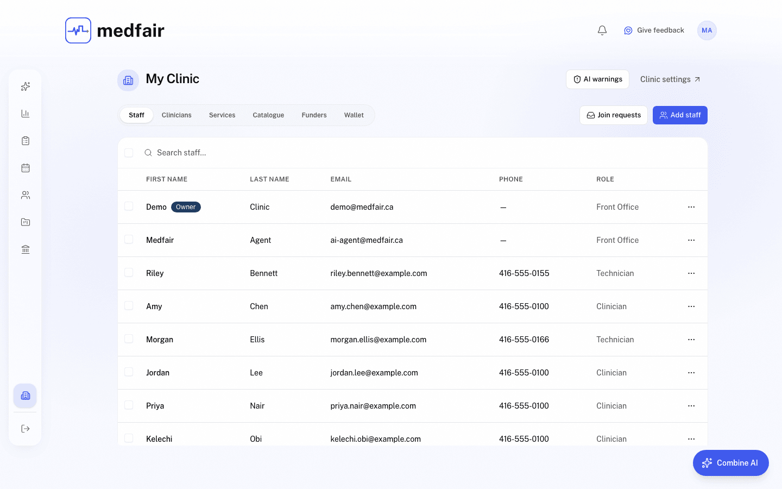The image size is (782, 489).
Task: Open the bar chart analytics sidebar icon
Action: point(26,114)
